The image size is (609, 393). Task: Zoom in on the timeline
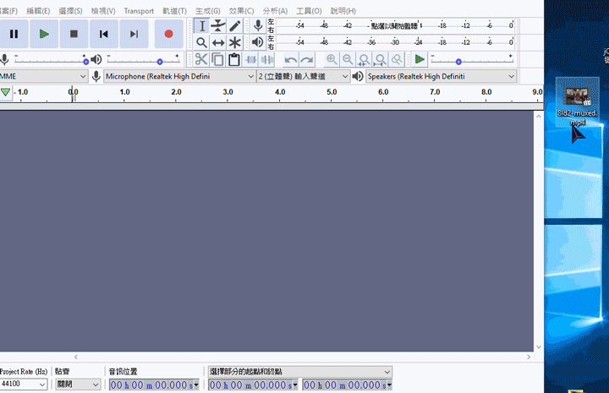[x=332, y=59]
